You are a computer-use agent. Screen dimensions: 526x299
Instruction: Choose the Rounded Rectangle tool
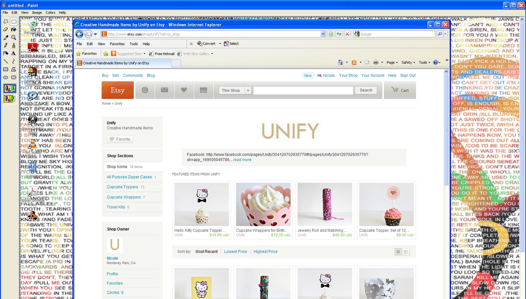[x=13, y=77]
